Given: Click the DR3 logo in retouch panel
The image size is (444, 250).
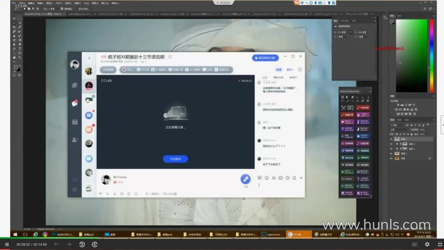Looking at the screenshot, I should 347,107.
